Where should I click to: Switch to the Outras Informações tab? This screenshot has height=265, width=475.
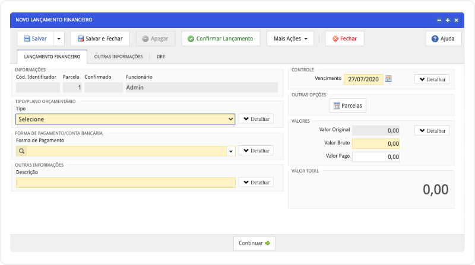[118, 57]
